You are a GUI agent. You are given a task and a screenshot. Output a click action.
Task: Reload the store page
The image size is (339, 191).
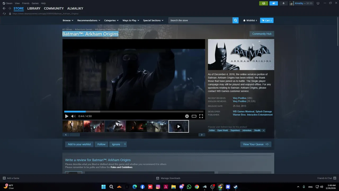click(4, 14)
